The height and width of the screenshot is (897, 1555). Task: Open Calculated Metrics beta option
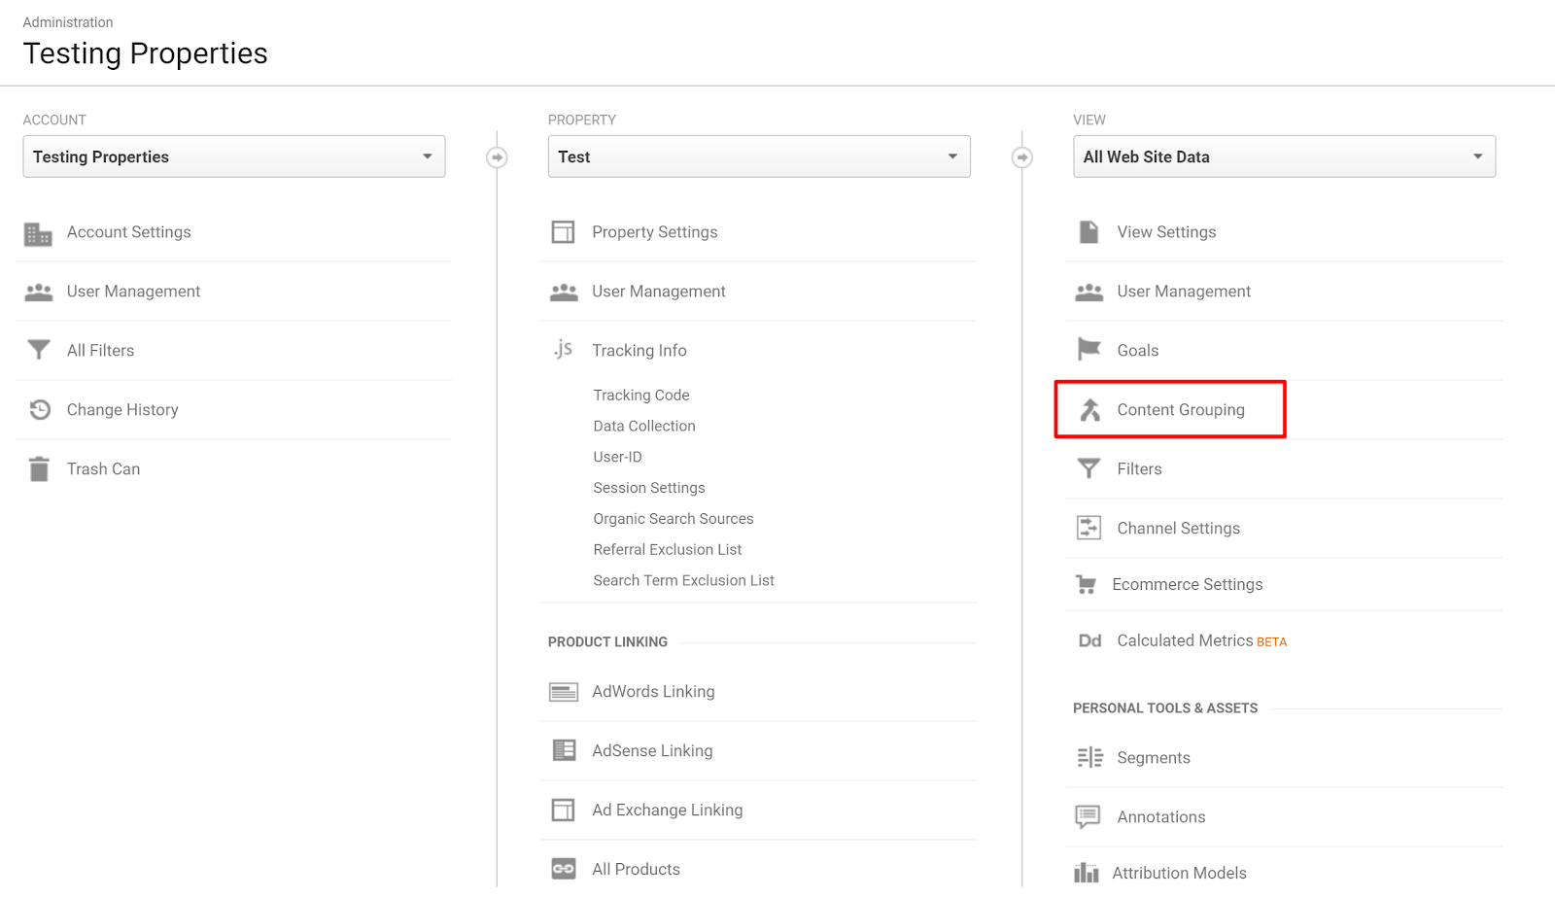pos(1185,640)
